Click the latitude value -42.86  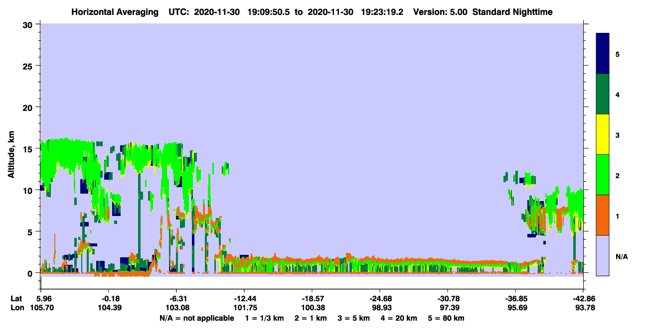tap(583, 299)
